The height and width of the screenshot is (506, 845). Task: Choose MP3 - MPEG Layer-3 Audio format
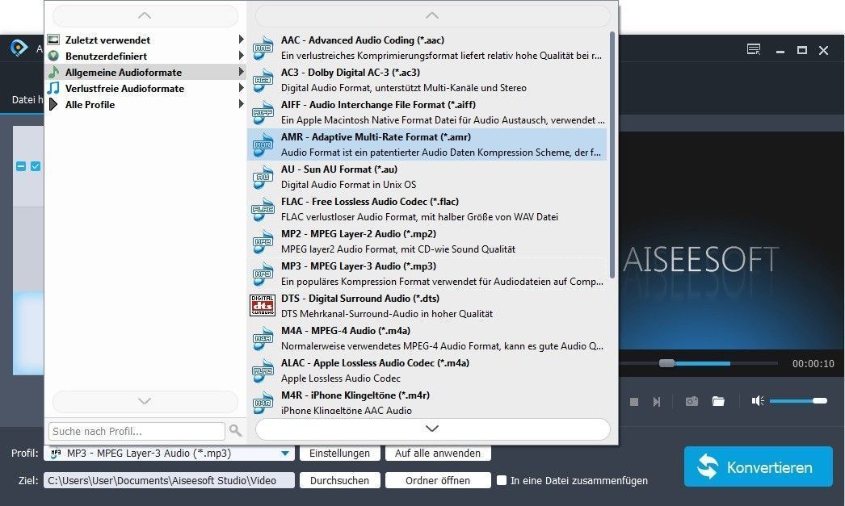pyautogui.click(x=358, y=266)
